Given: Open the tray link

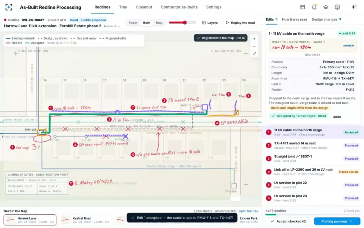Looking at the screenshot, I should [248, 211].
